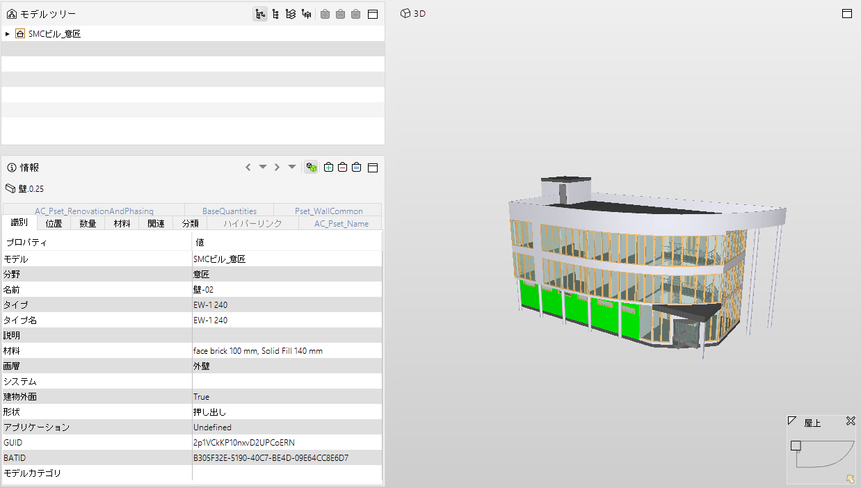The width and height of the screenshot is (861, 488).
Task: Open the ハイパーリンク tab
Action: click(x=253, y=223)
